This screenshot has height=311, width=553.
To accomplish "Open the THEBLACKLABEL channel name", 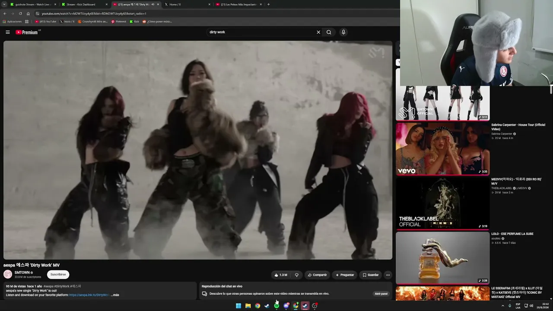I will tap(502, 188).
